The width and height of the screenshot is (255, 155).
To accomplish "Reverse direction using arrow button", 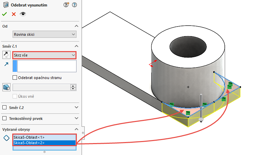I will click(x=6, y=55).
